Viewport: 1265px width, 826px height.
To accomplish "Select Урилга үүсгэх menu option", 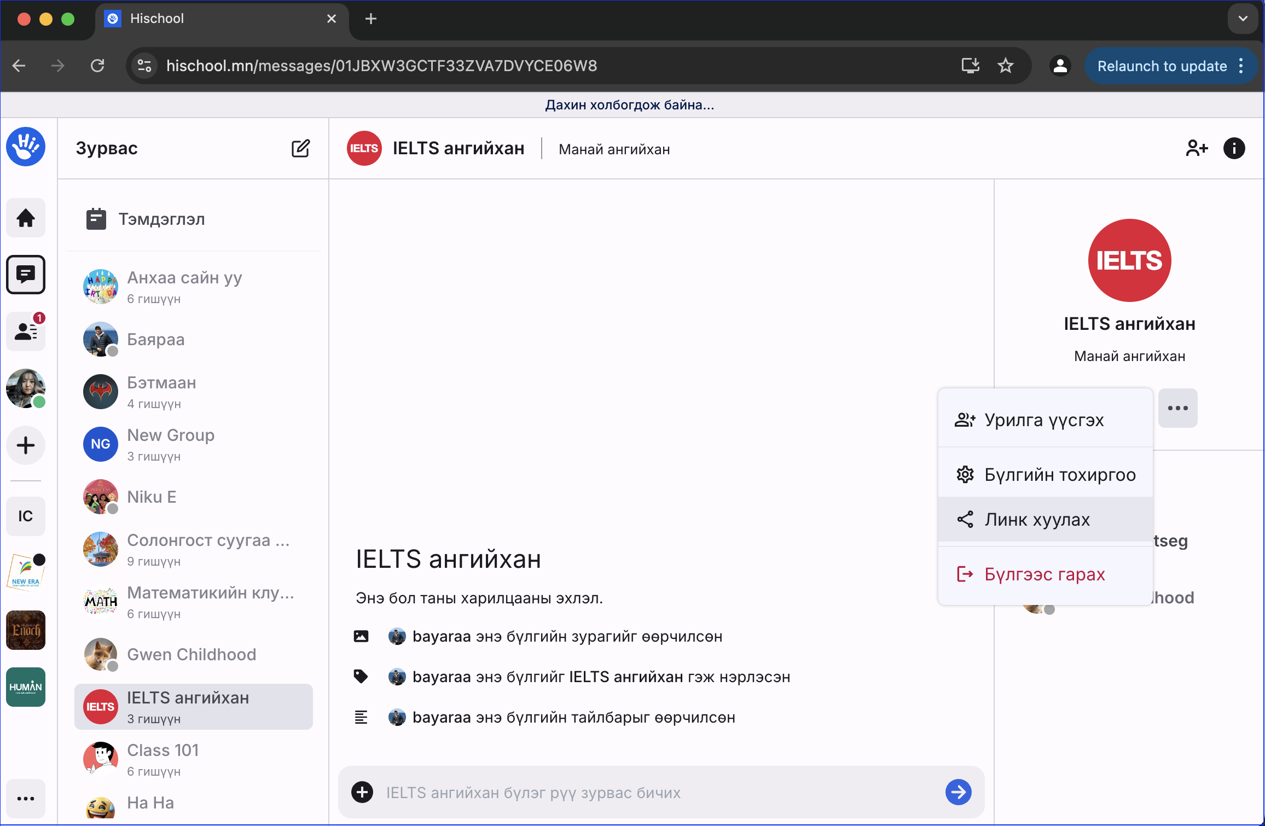I will pyautogui.click(x=1045, y=420).
